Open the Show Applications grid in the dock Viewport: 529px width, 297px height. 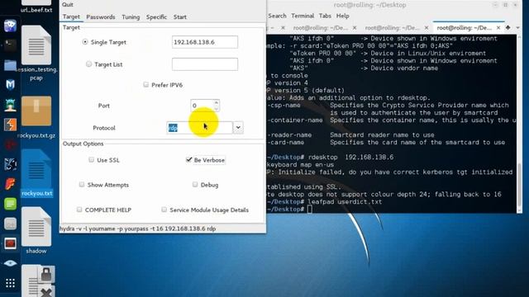[10, 283]
